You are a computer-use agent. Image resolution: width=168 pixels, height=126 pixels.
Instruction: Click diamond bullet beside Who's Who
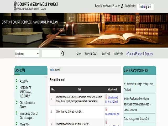(17, 124)
